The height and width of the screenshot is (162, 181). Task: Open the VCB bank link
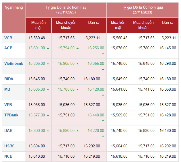tap(8, 38)
